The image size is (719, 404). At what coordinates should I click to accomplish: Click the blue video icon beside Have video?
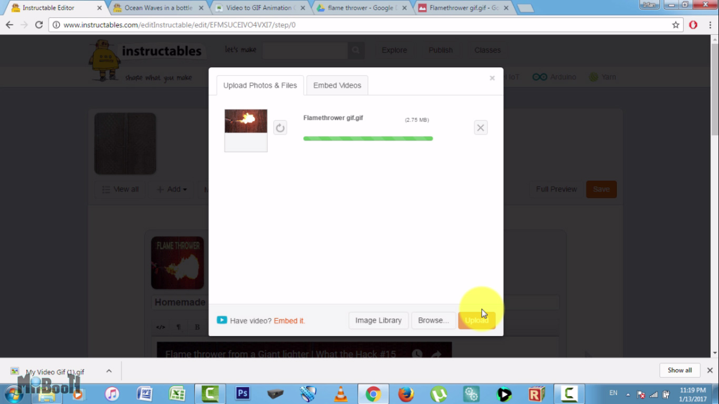[222, 320]
